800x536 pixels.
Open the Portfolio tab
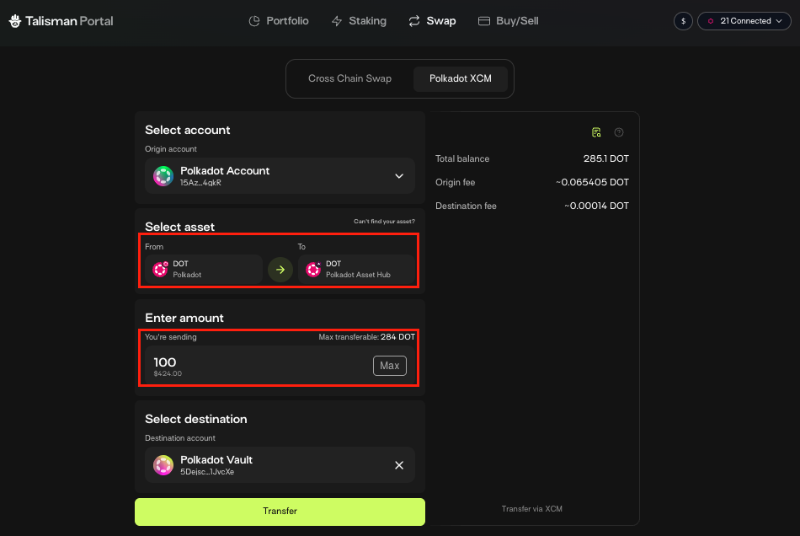pyautogui.click(x=279, y=21)
